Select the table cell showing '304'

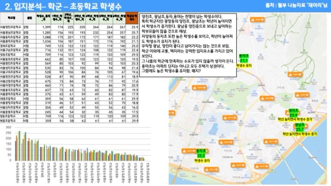[43, 107]
